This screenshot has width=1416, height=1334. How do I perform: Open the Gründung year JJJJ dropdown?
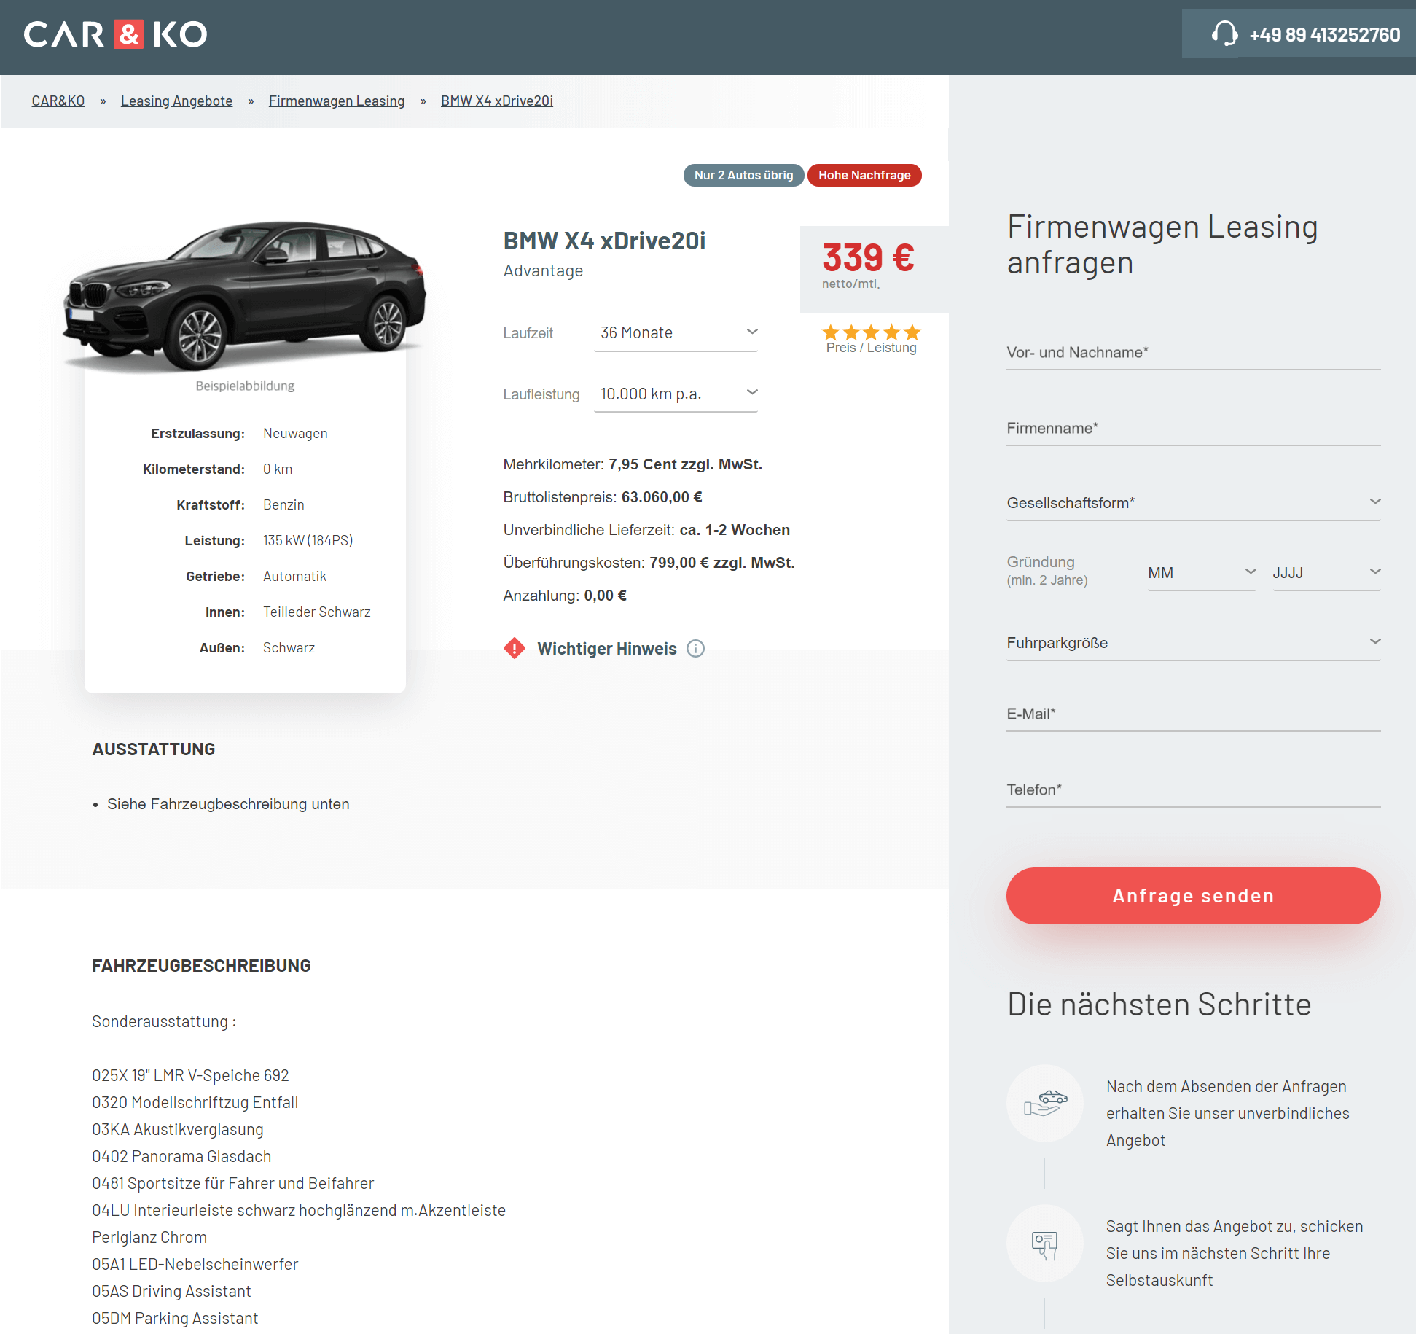(1326, 573)
